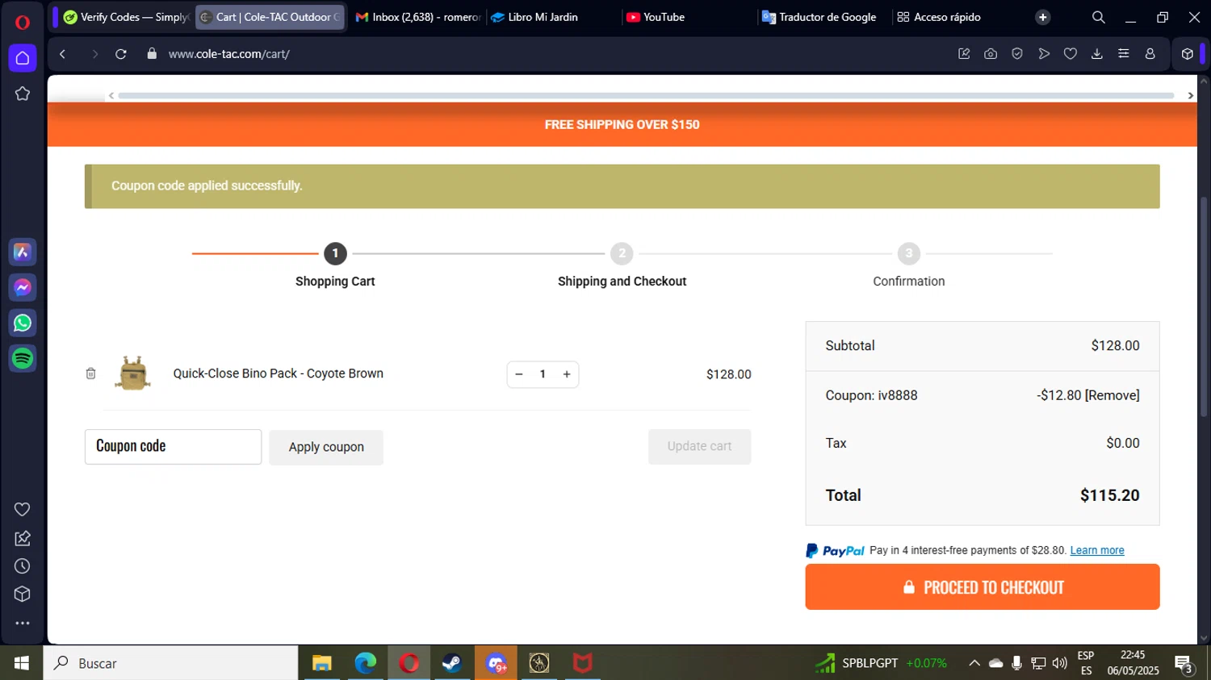Click Shipping and Checkout step label
Viewport: 1211px width, 680px height.
622,282
